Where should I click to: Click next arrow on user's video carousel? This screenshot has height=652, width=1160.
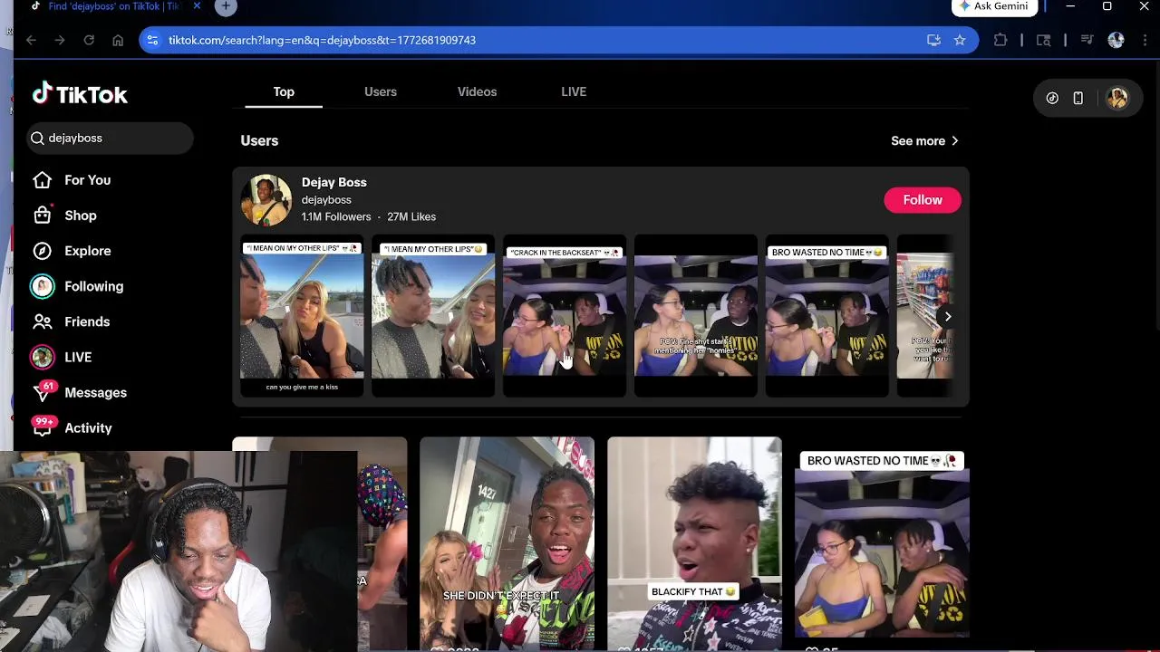[947, 317]
